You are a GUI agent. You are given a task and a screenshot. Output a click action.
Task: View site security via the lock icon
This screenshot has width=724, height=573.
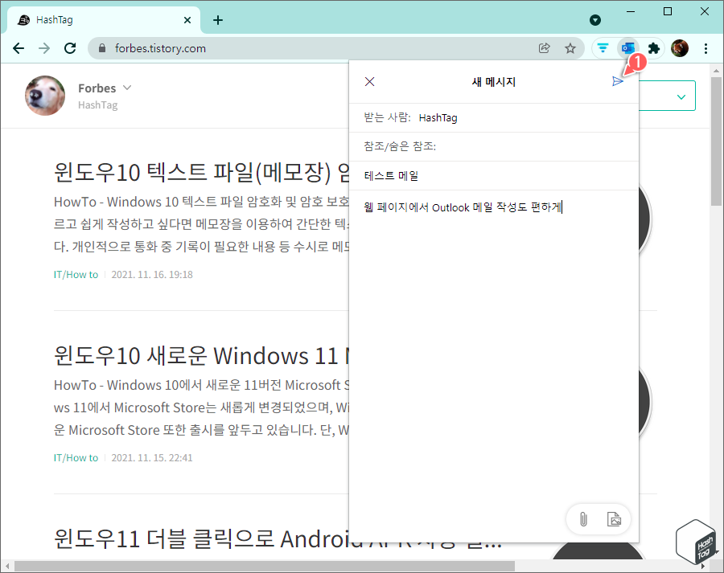point(101,48)
